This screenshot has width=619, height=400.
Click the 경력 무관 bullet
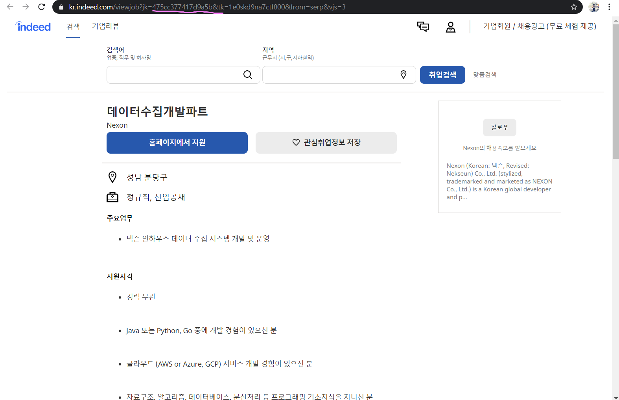click(x=141, y=297)
